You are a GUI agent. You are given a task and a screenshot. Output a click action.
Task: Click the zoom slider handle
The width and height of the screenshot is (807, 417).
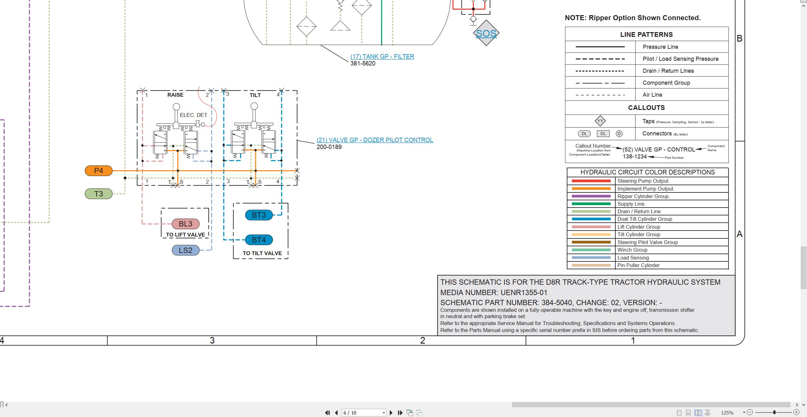coord(774,412)
